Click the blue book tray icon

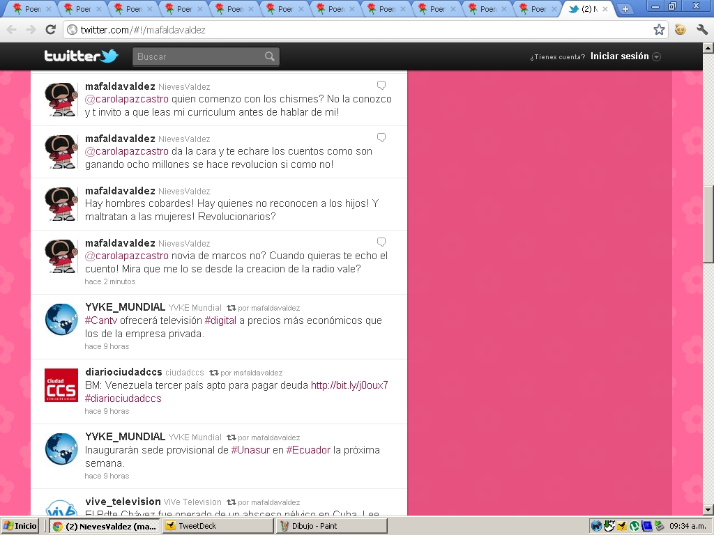[646, 527]
